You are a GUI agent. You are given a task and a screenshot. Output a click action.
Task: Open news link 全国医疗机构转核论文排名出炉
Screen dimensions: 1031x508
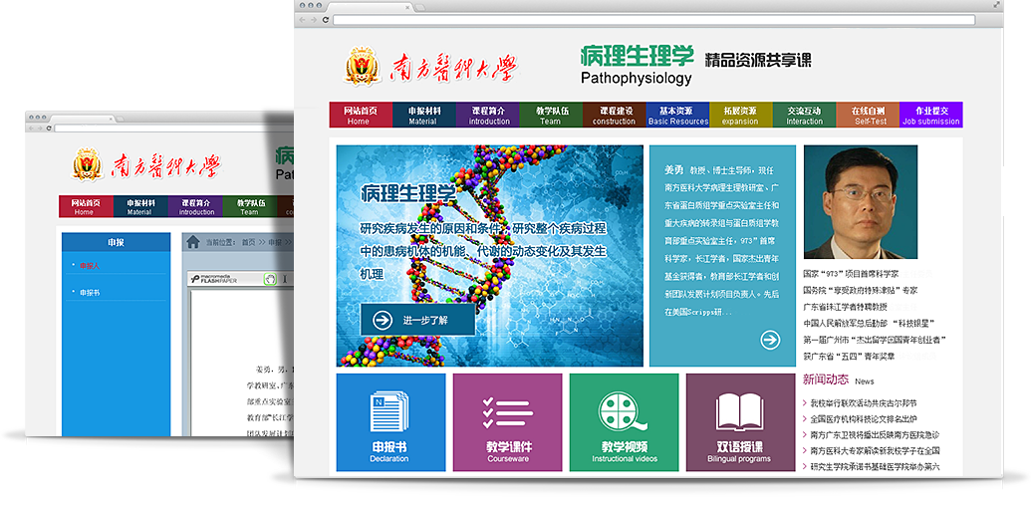(x=864, y=419)
